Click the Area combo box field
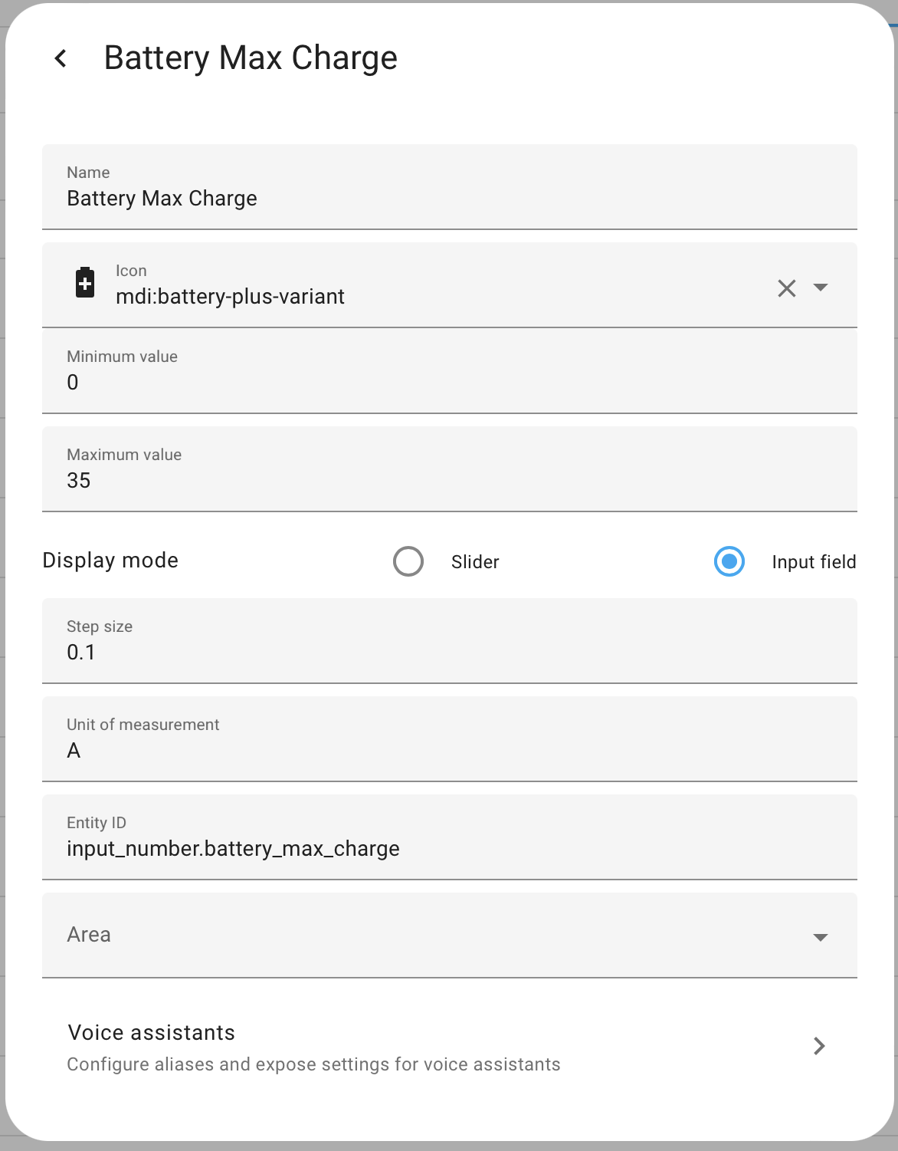 point(429,935)
